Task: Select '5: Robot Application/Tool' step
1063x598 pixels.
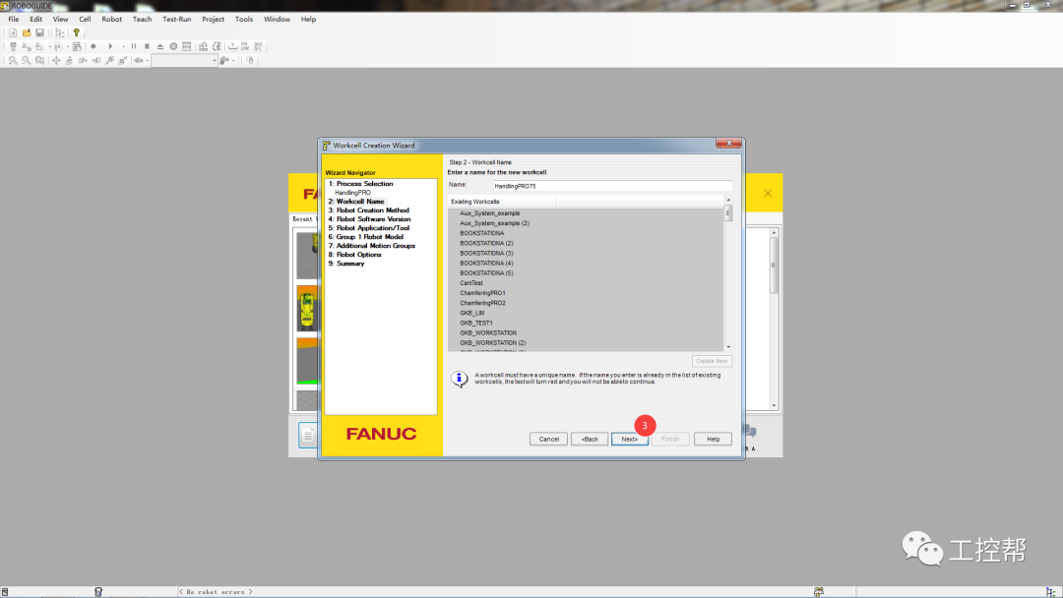Action: (369, 227)
